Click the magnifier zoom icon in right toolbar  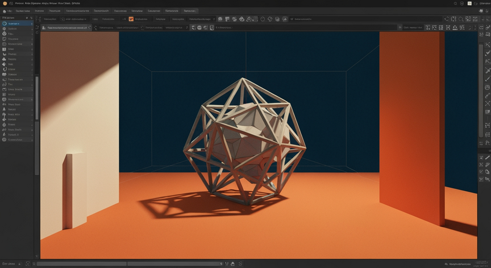461,19
